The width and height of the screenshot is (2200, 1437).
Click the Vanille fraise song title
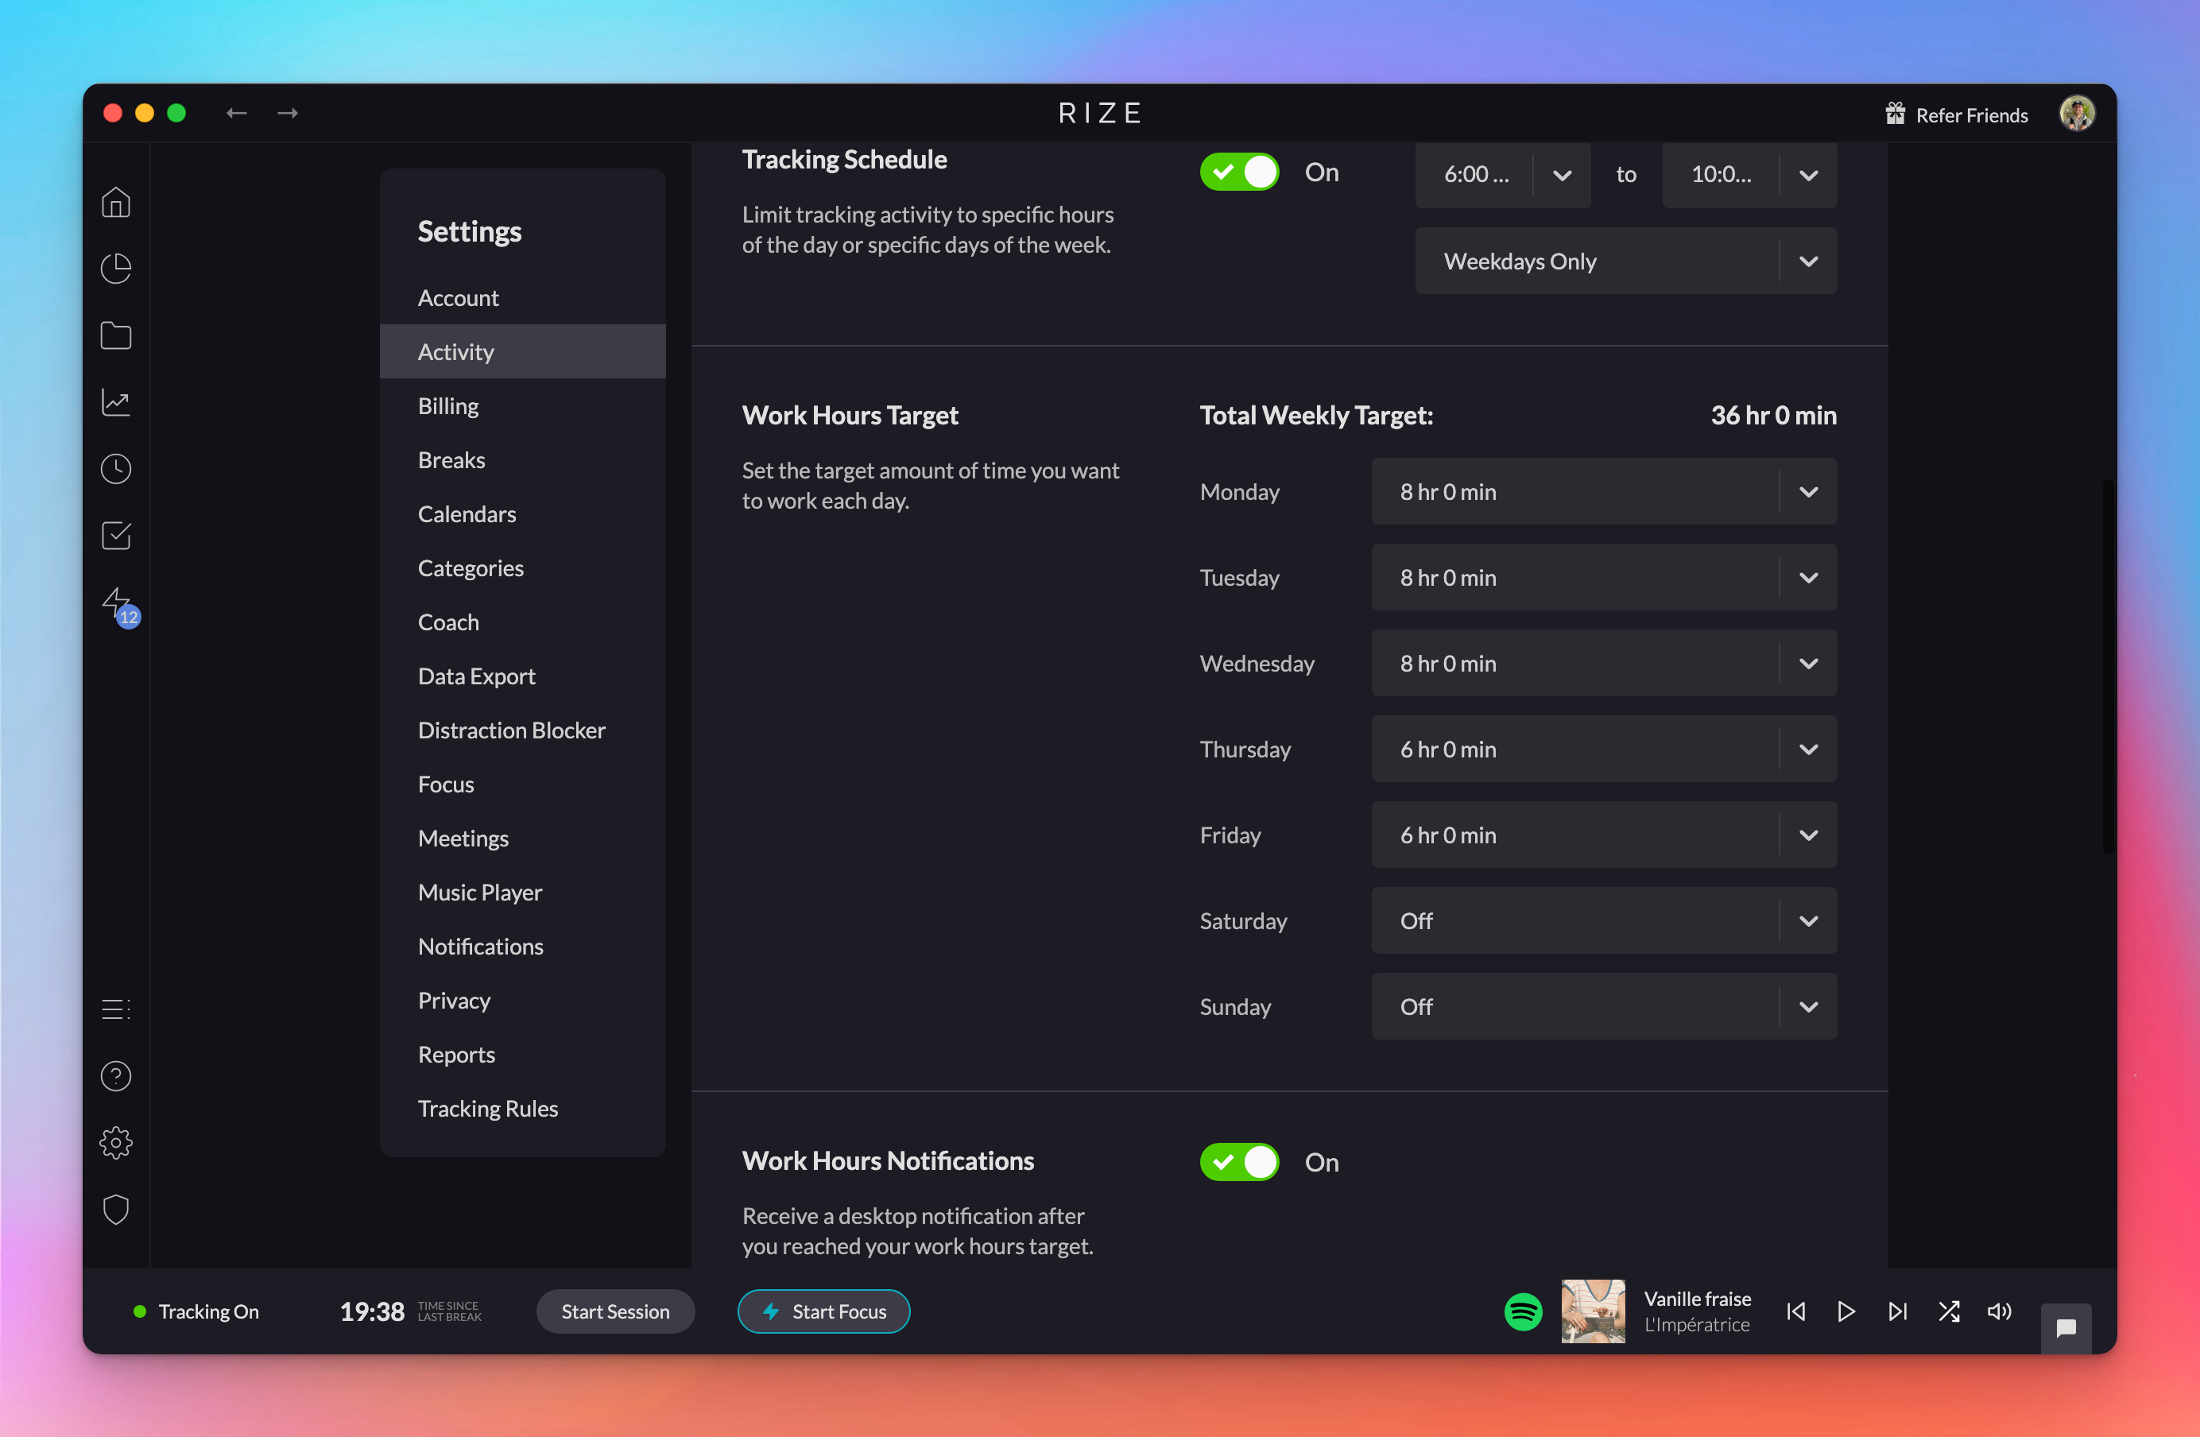(x=1697, y=1299)
